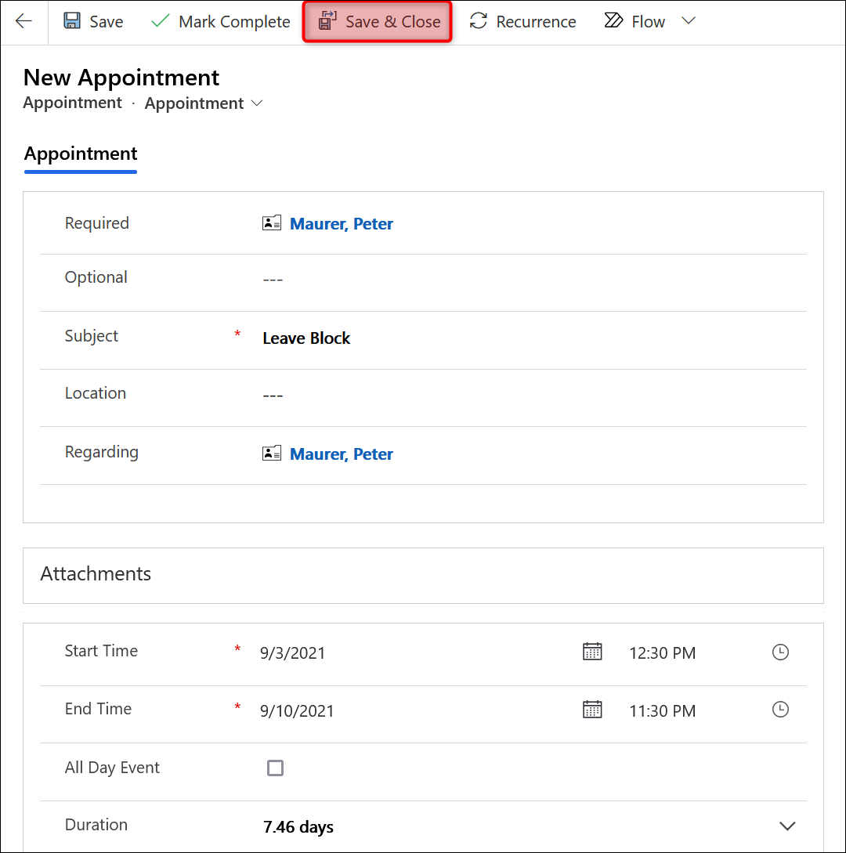Click the Subject field Leave Block
846x853 pixels.
(306, 338)
